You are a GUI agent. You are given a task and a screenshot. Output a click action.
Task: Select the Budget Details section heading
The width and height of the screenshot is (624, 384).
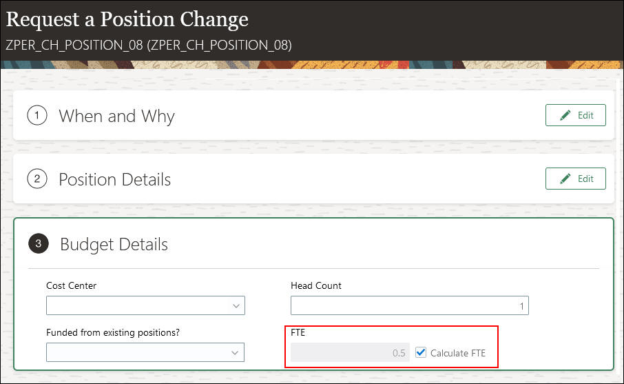point(114,244)
